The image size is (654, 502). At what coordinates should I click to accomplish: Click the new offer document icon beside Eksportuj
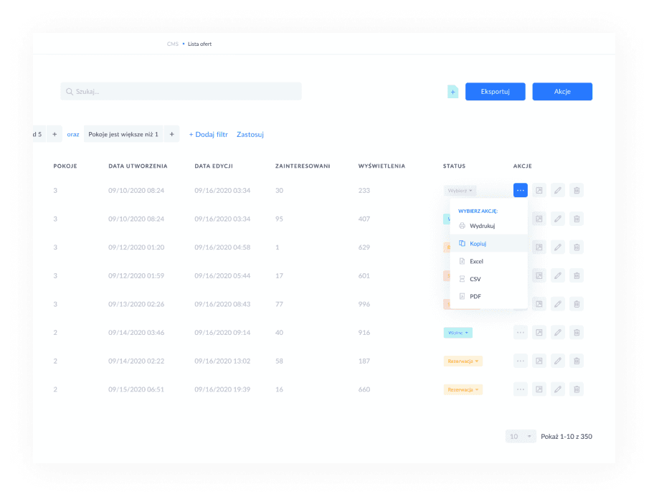(452, 92)
